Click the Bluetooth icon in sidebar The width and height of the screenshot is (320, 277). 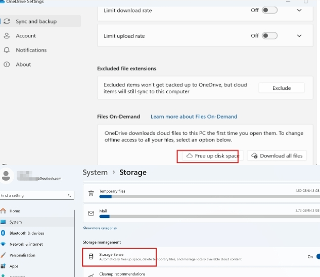click(3, 233)
